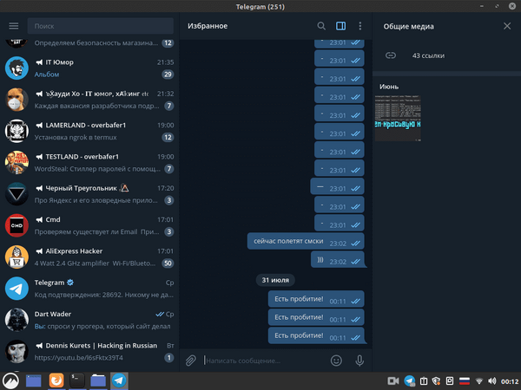This screenshot has height=390, width=521.
Task: Open the three-dot chat options menu
Action: point(360,26)
